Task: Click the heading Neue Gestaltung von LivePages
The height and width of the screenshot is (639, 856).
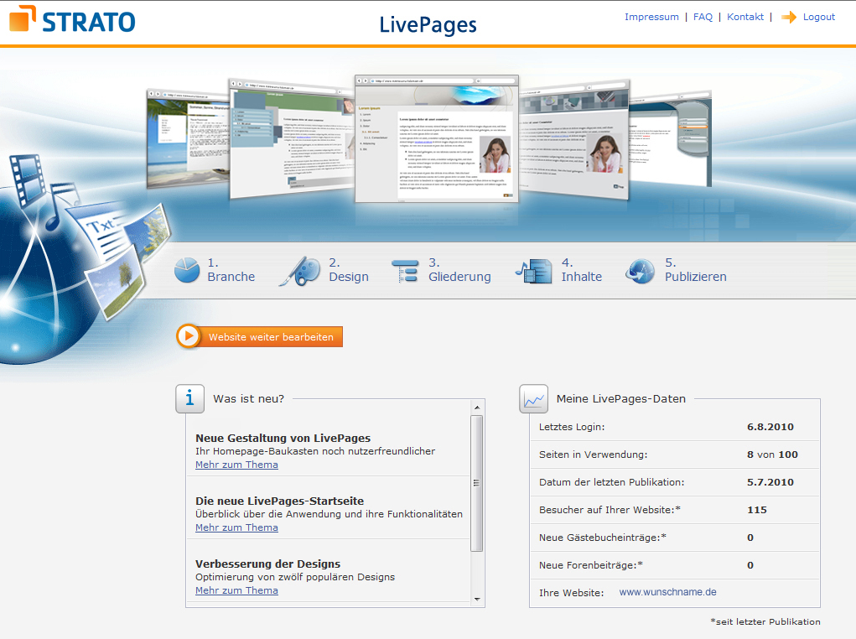Action: coord(283,438)
